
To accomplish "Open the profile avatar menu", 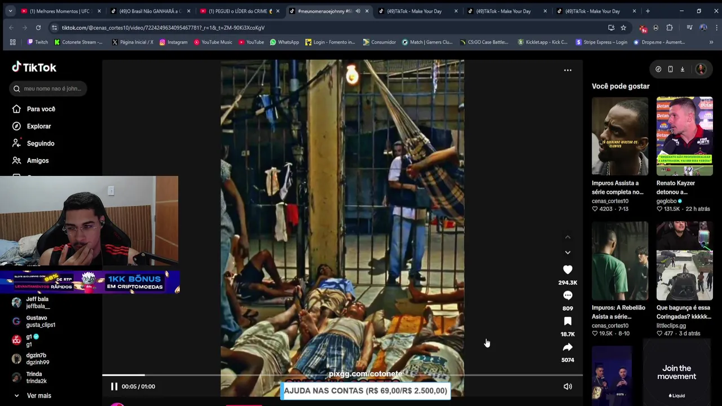I will tap(701, 69).
